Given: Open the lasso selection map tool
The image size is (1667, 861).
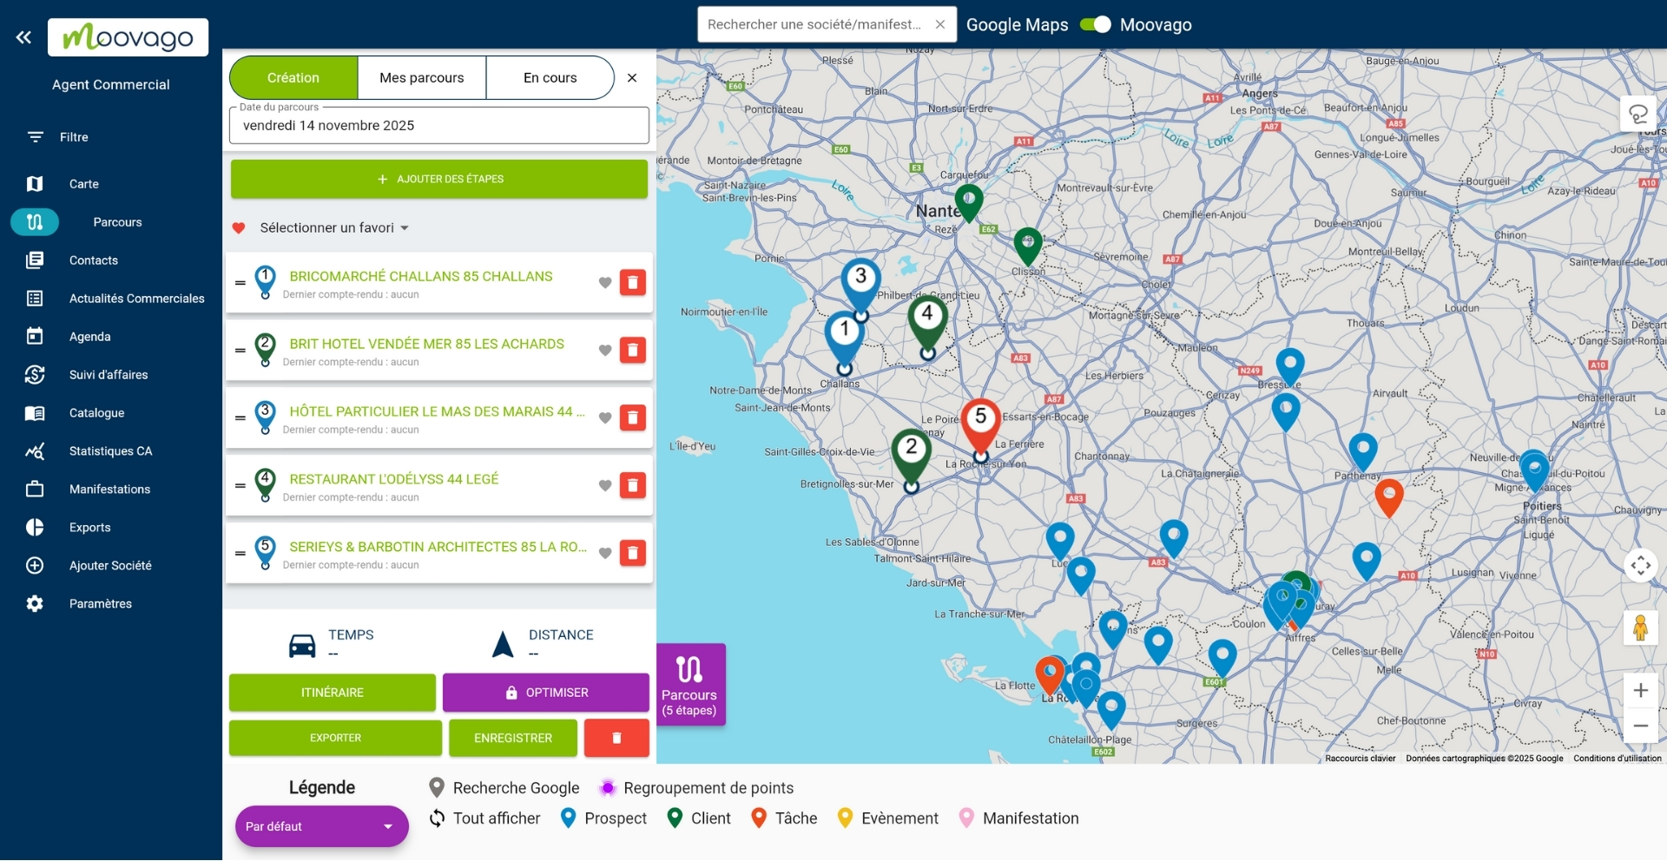Looking at the screenshot, I should tap(1638, 115).
